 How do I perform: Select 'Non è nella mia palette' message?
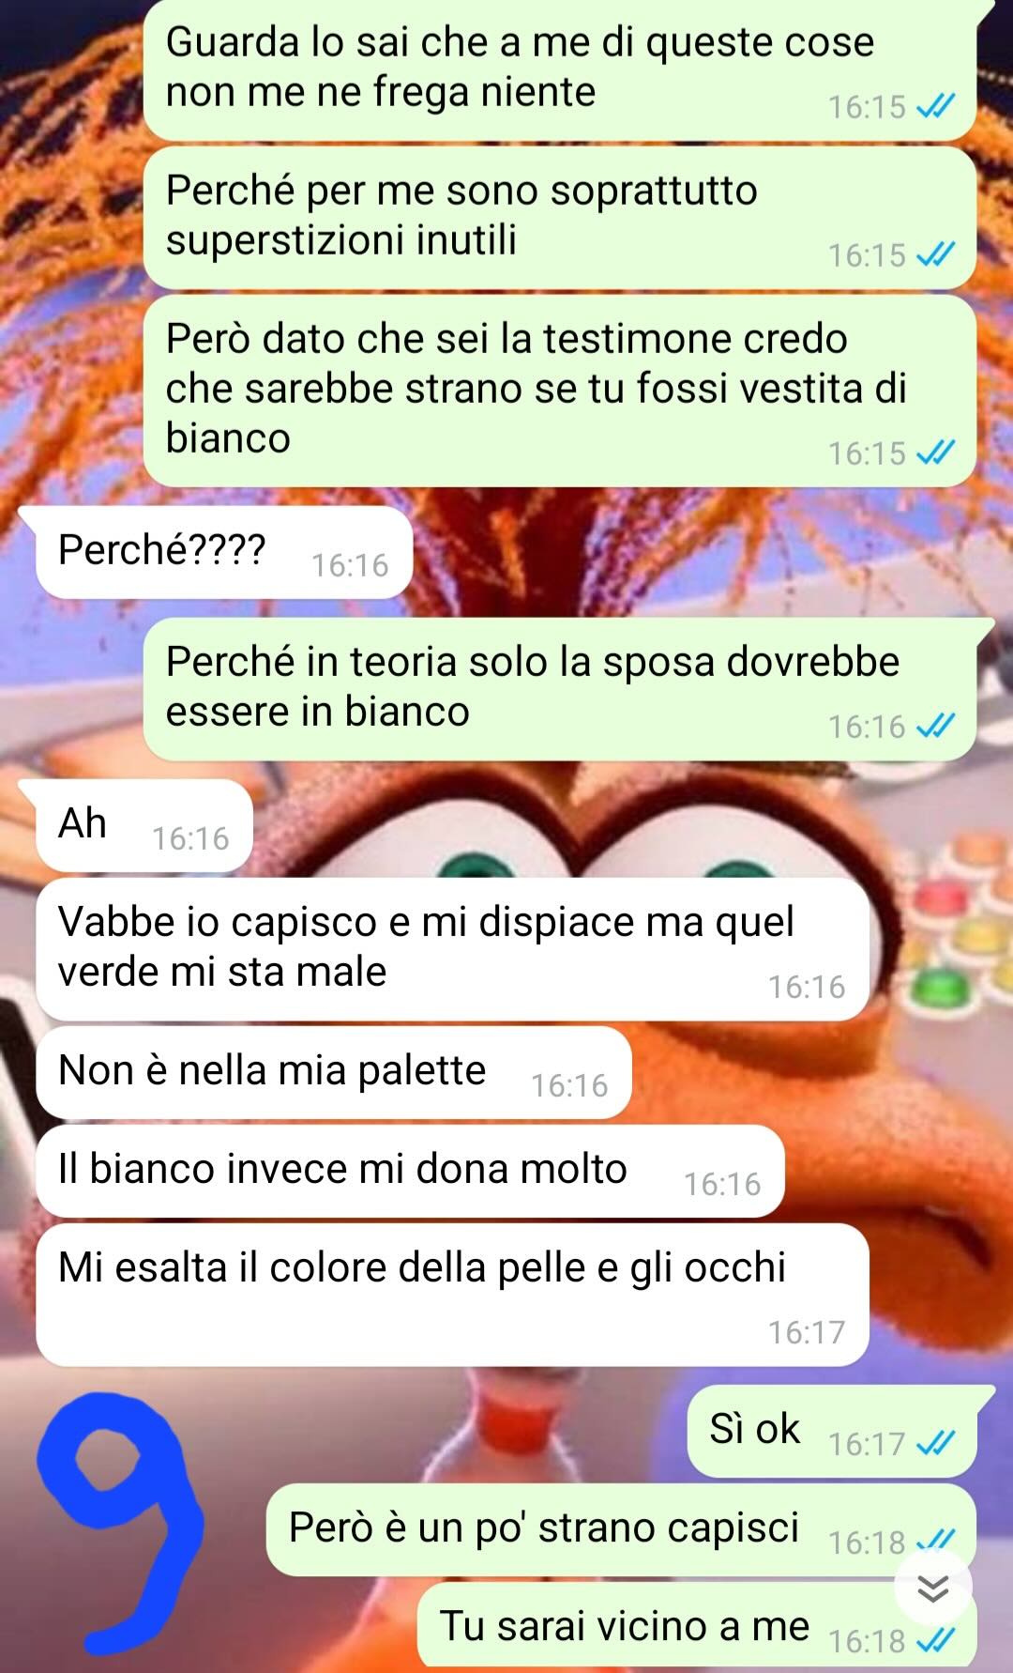click(333, 1072)
